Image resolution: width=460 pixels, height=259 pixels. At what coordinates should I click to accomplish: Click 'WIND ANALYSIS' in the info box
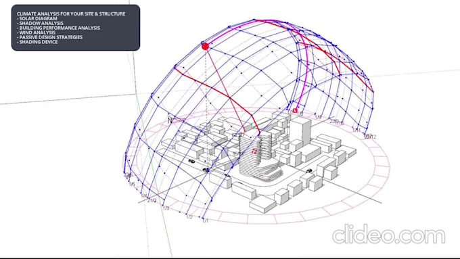[37, 32]
